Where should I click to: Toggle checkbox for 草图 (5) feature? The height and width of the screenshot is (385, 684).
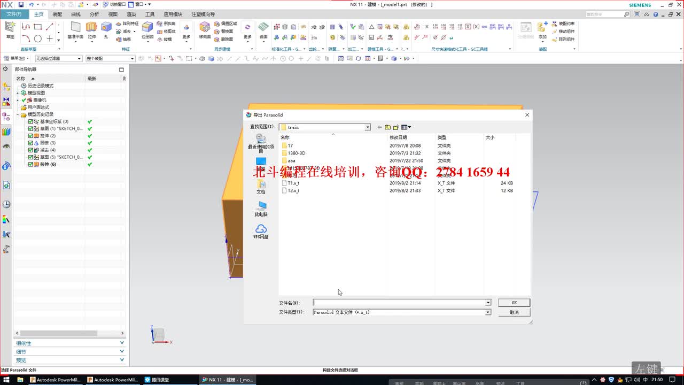pyautogui.click(x=30, y=157)
